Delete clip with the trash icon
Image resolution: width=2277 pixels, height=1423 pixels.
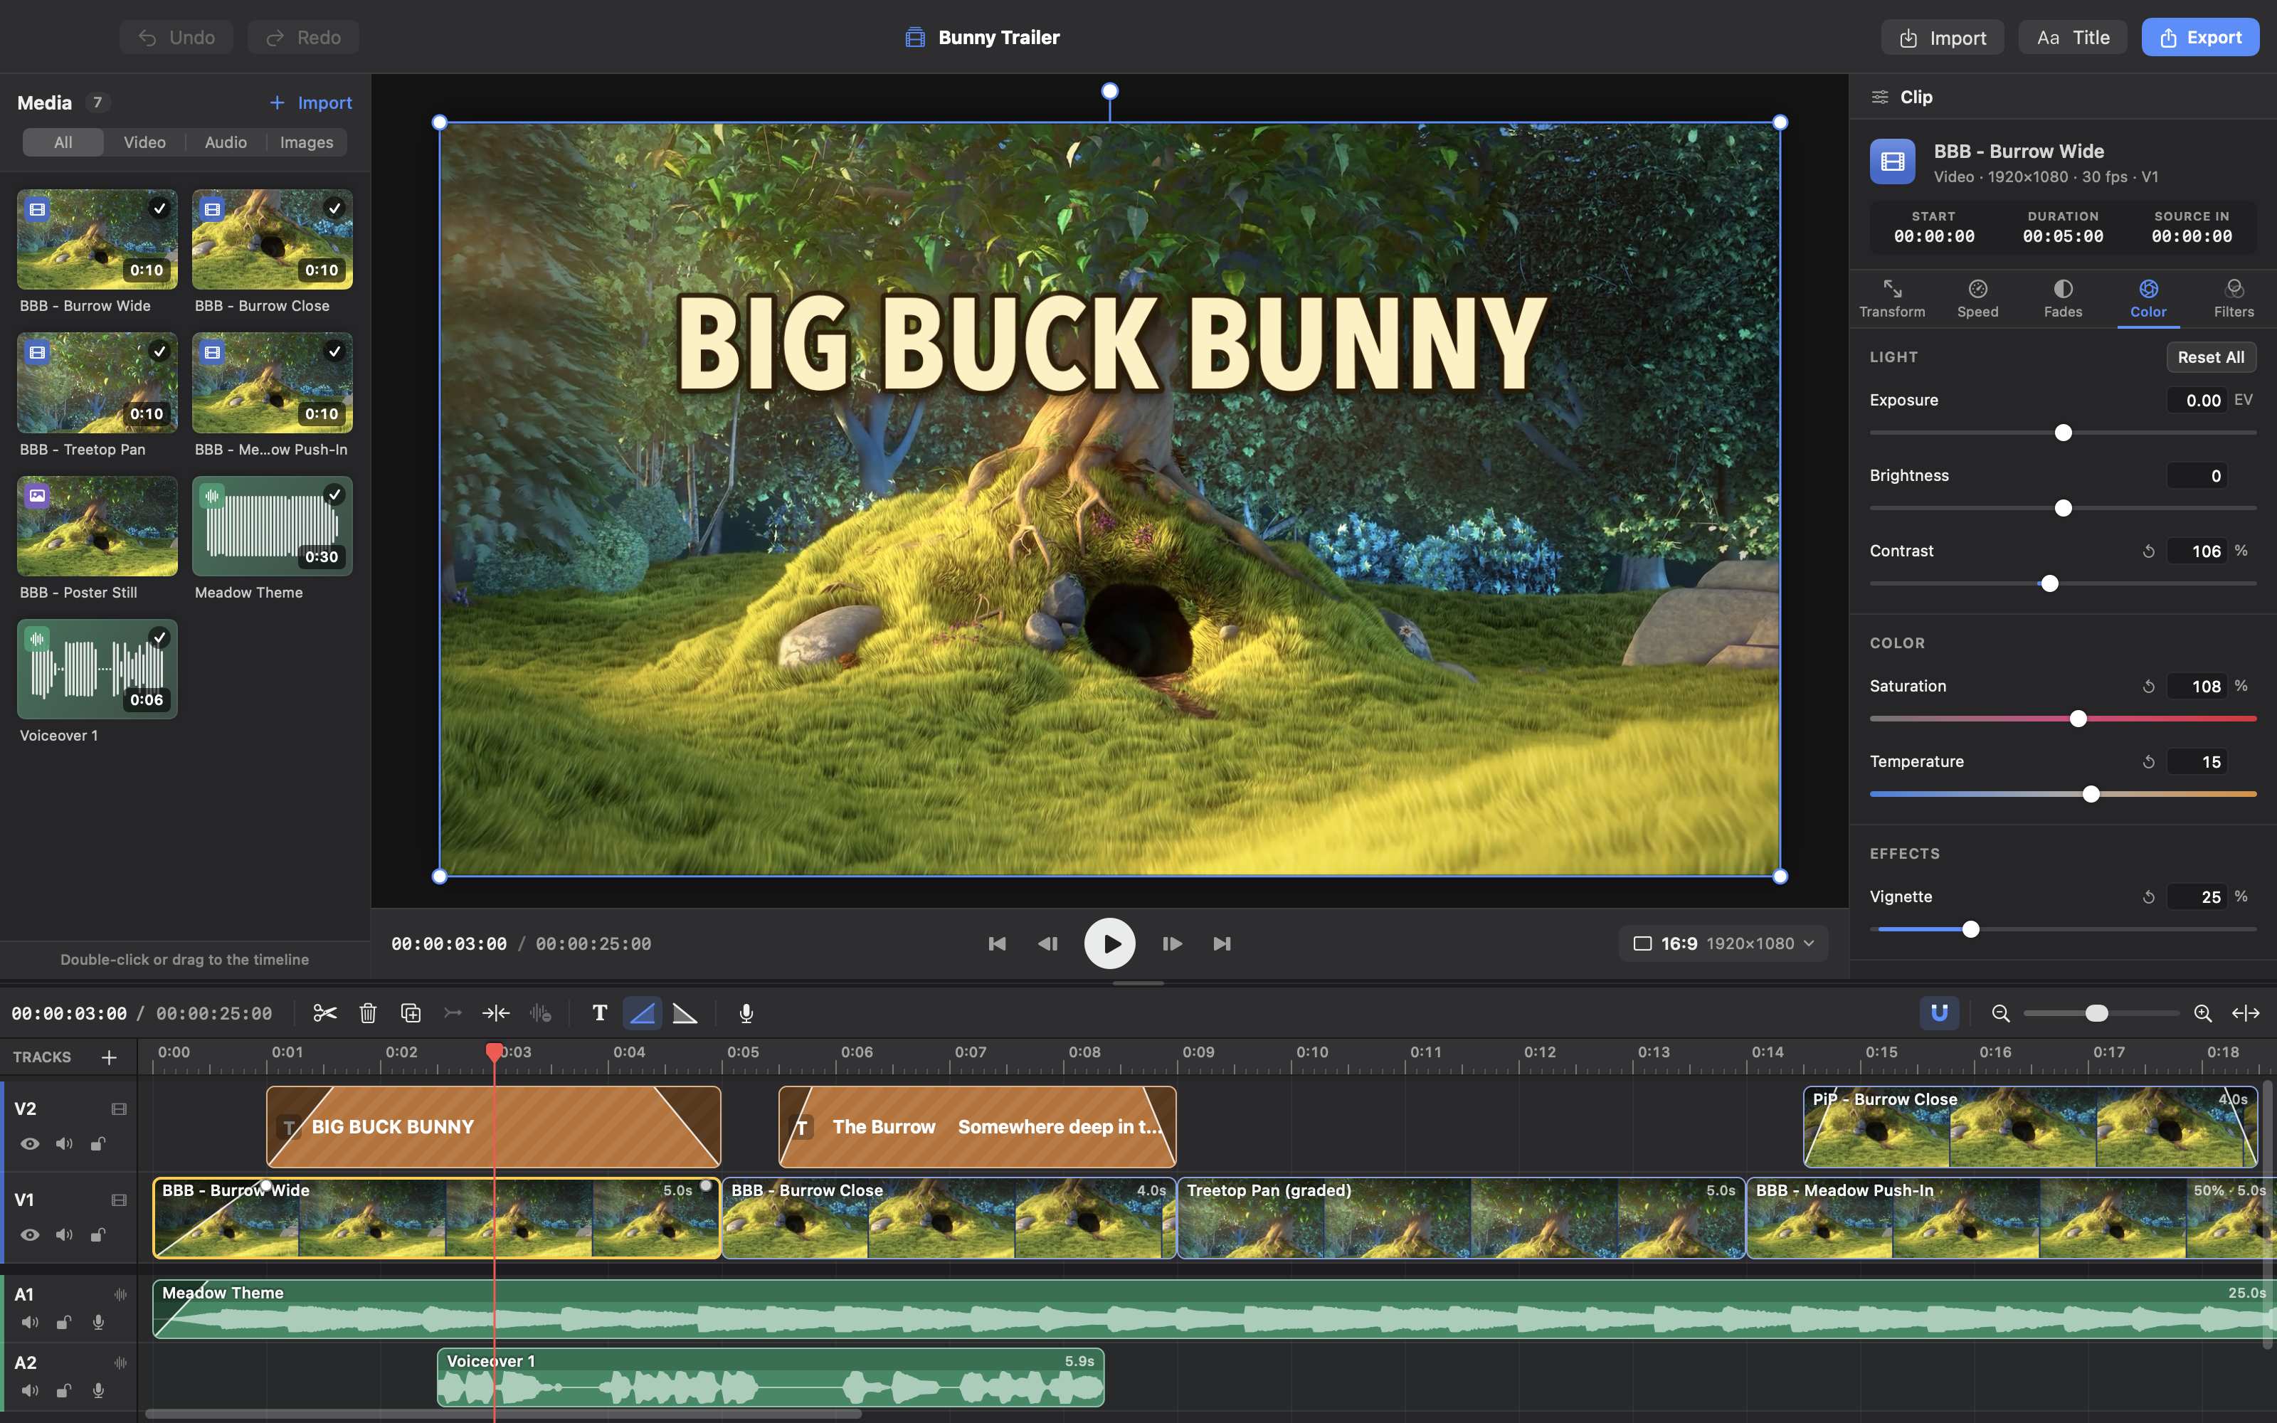click(x=368, y=1012)
